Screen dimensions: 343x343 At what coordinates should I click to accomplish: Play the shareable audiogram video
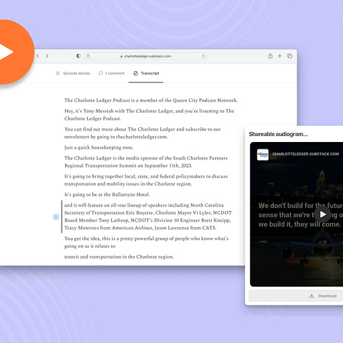(x=322, y=214)
